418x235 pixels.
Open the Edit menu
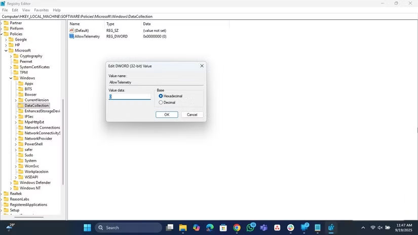click(15, 10)
